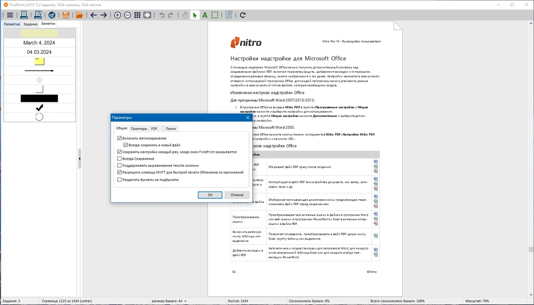Viewport: 534px width, 305px height.
Task: Go to the next page with the right arrow
Action: tap(104, 15)
